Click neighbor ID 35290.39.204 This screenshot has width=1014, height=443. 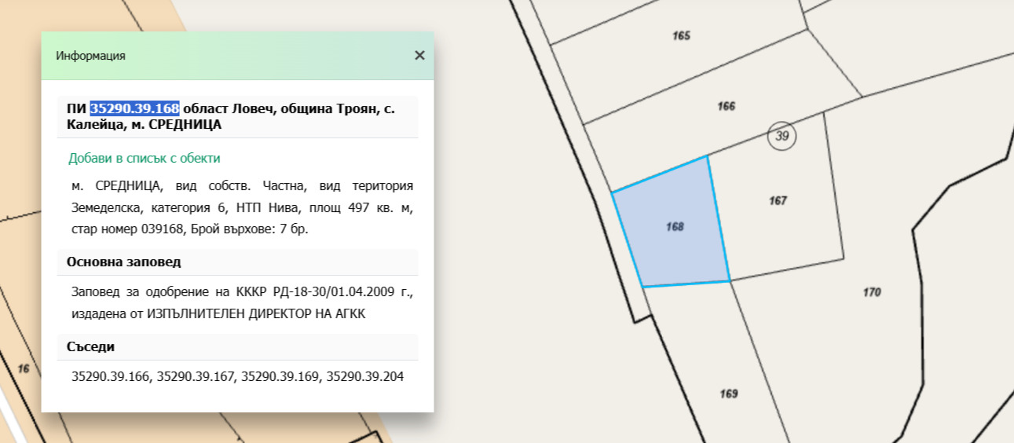tap(365, 377)
